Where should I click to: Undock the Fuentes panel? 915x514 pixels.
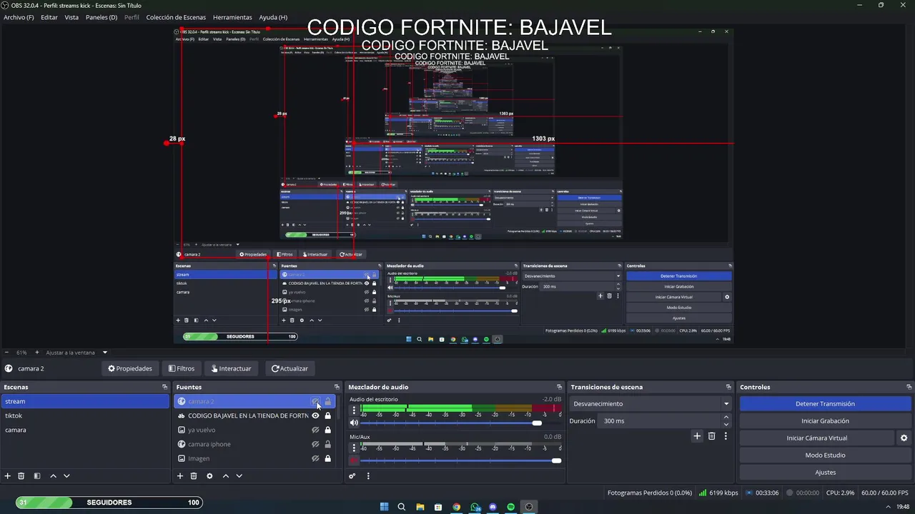tap(337, 387)
